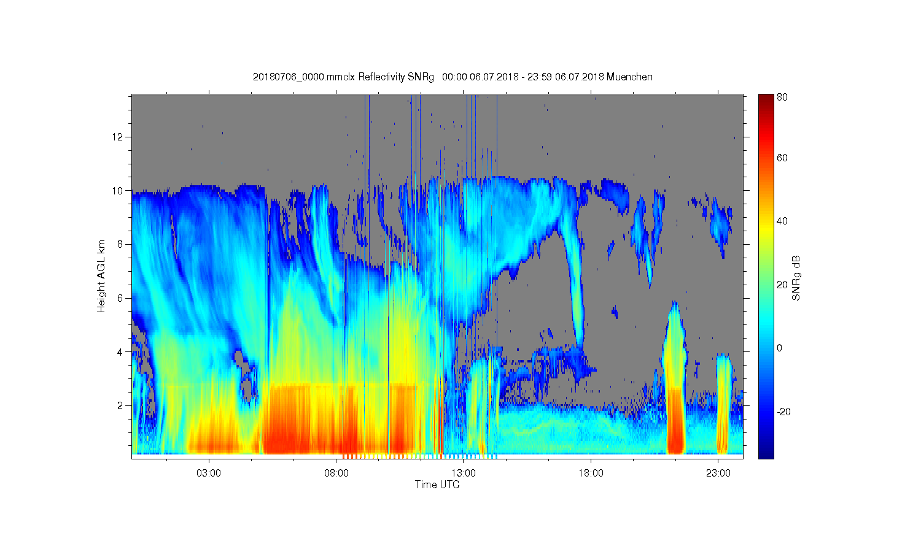
Task: Click the colorbar value 80
Action: click(x=782, y=97)
